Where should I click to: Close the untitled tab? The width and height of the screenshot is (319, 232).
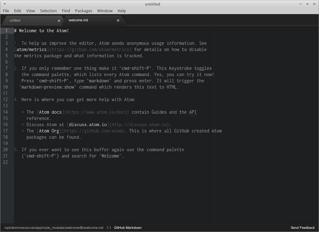point(59,20)
